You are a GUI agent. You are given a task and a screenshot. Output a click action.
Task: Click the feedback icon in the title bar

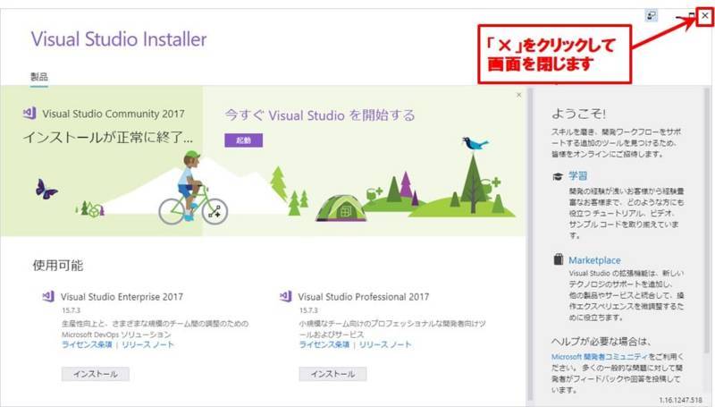tap(652, 16)
